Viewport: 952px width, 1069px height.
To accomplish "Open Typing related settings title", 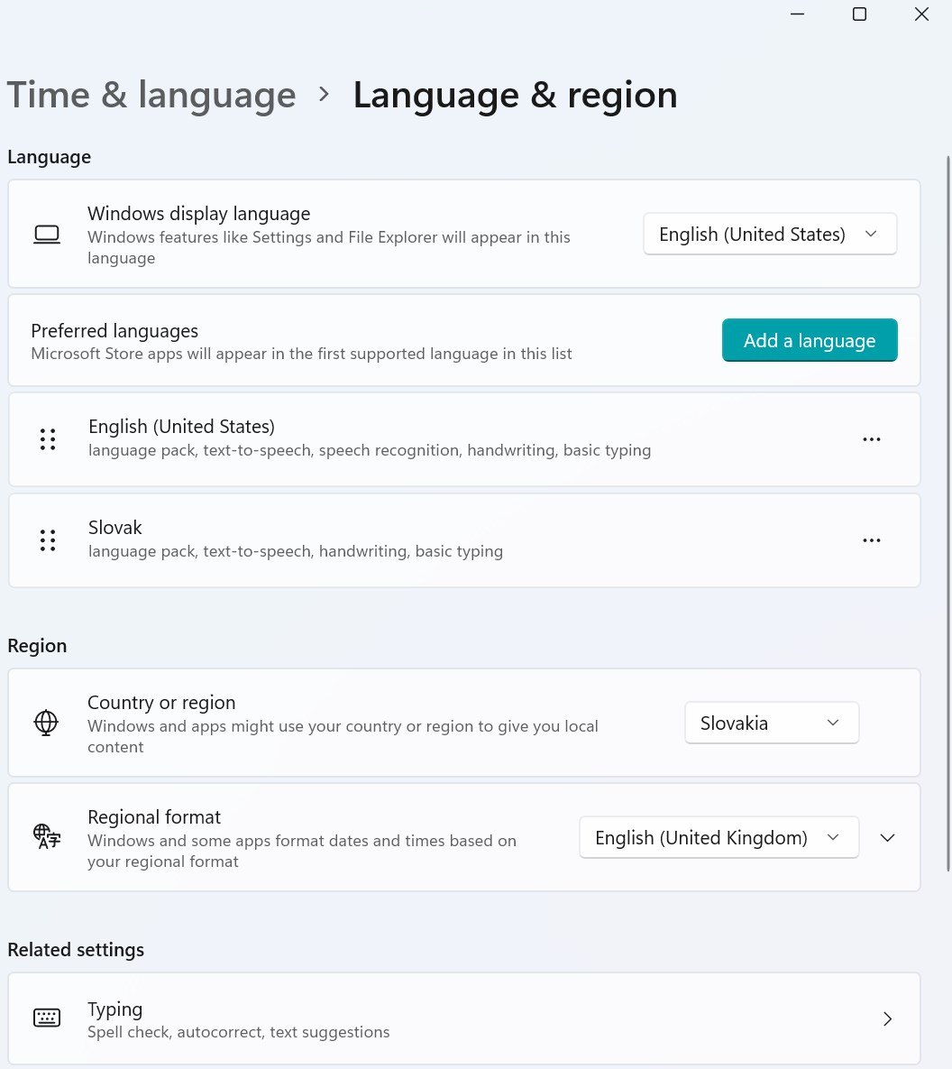I will 115,1009.
